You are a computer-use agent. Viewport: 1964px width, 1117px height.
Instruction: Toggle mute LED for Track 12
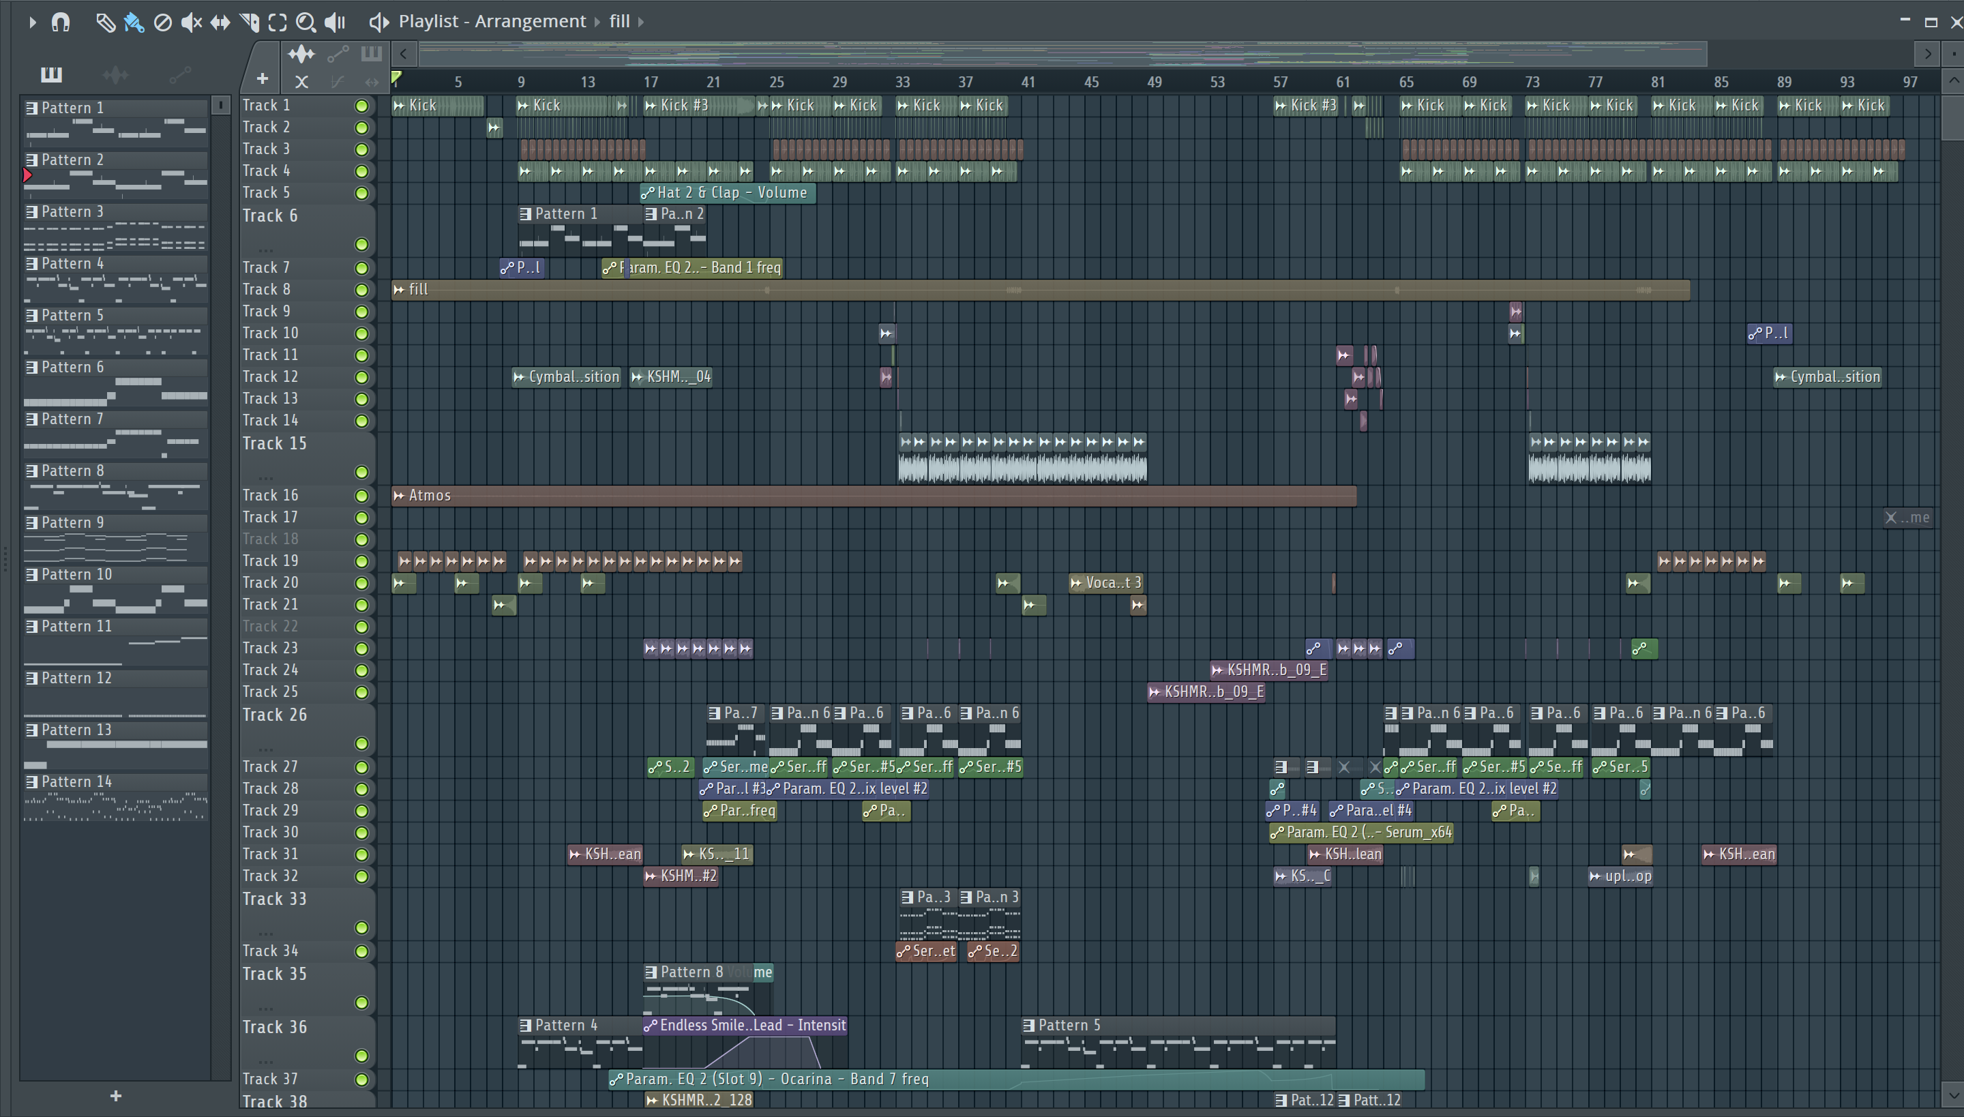coord(361,378)
